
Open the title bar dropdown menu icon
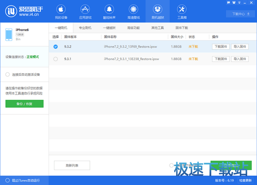[x=239, y=3]
